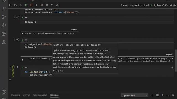The image size is (177, 99).
Task: Click the cell 10 output row text
Action: point(51,34)
